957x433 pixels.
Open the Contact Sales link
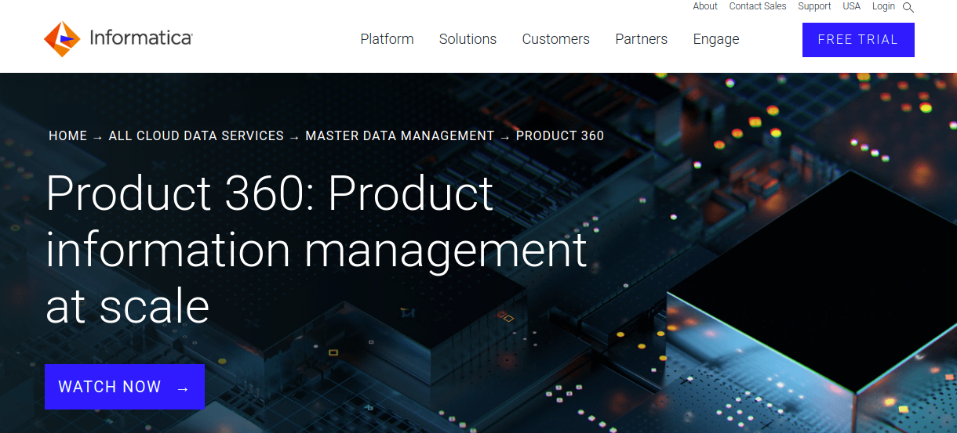[x=758, y=6]
